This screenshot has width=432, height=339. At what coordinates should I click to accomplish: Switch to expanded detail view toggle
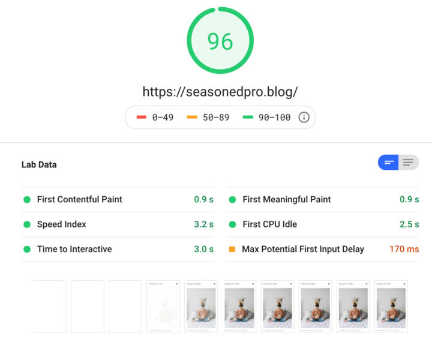[x=409, y=163]
